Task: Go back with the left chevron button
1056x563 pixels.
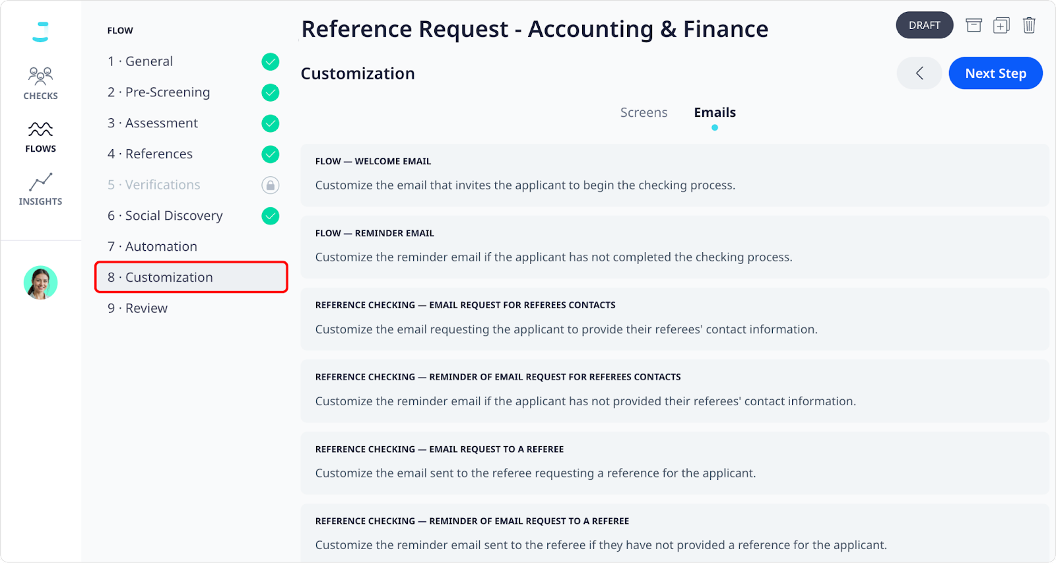Action: point(919,73)
